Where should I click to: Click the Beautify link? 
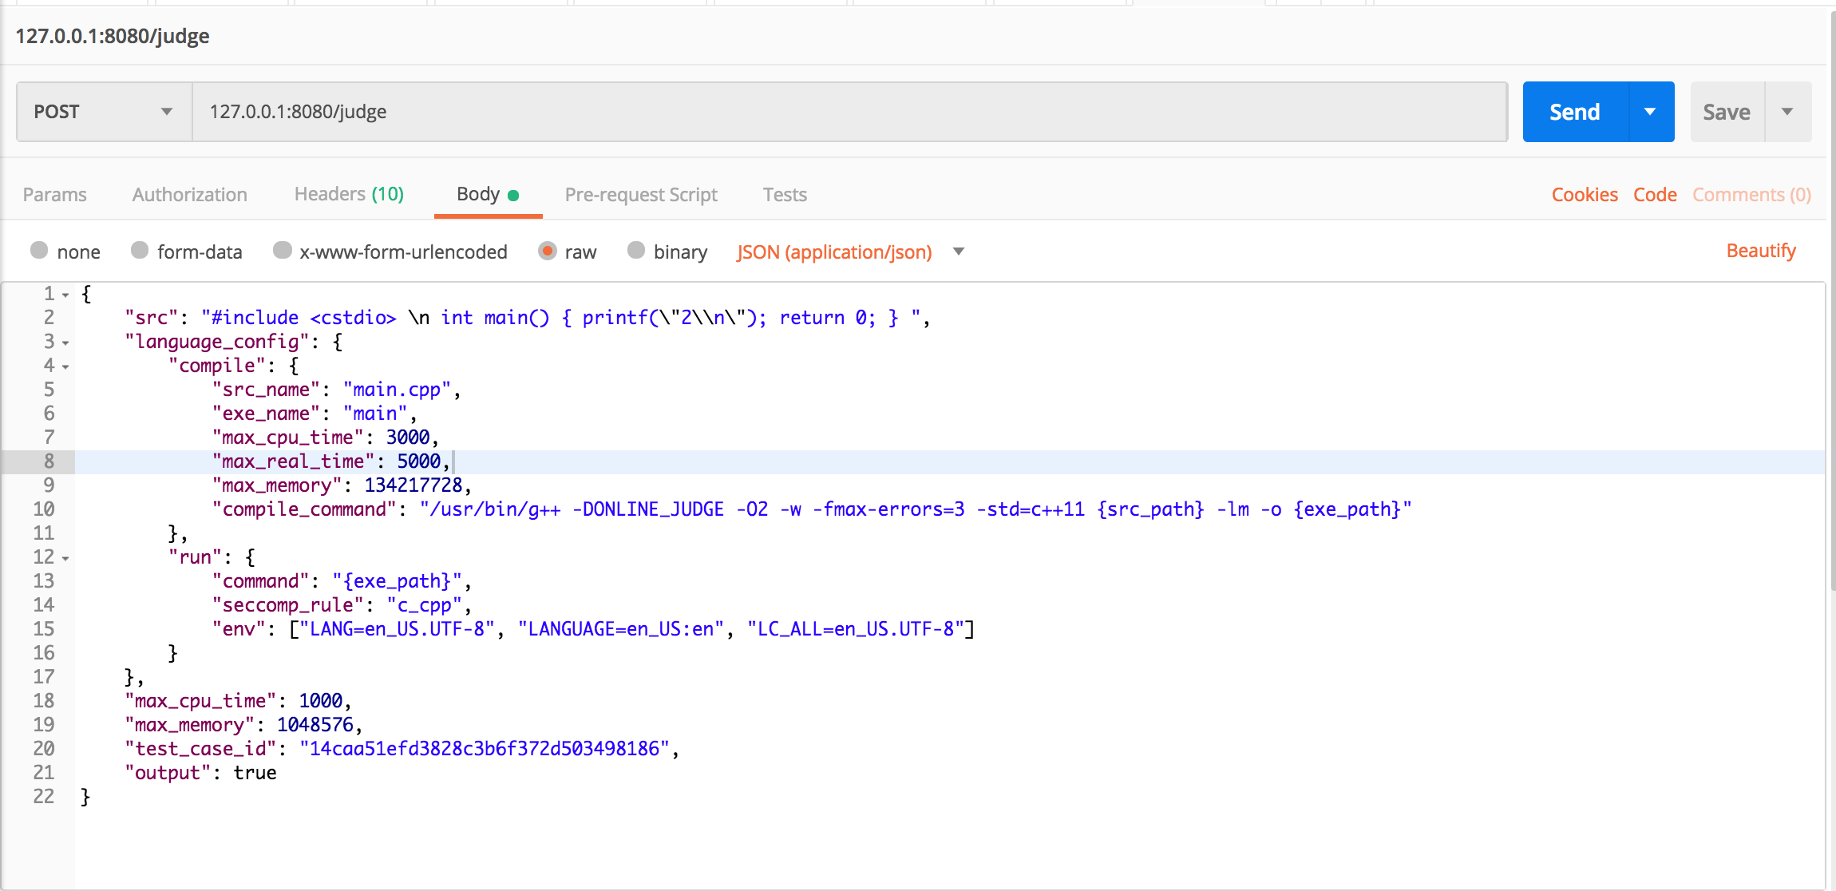pos(1760,251)
